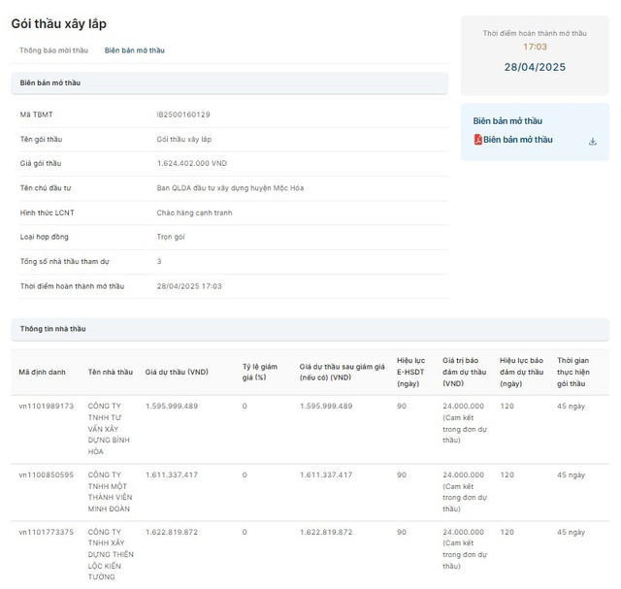Click the Mã định danh column header
Image resolution: width=621 pixels, height=589 pixels.
43,372
